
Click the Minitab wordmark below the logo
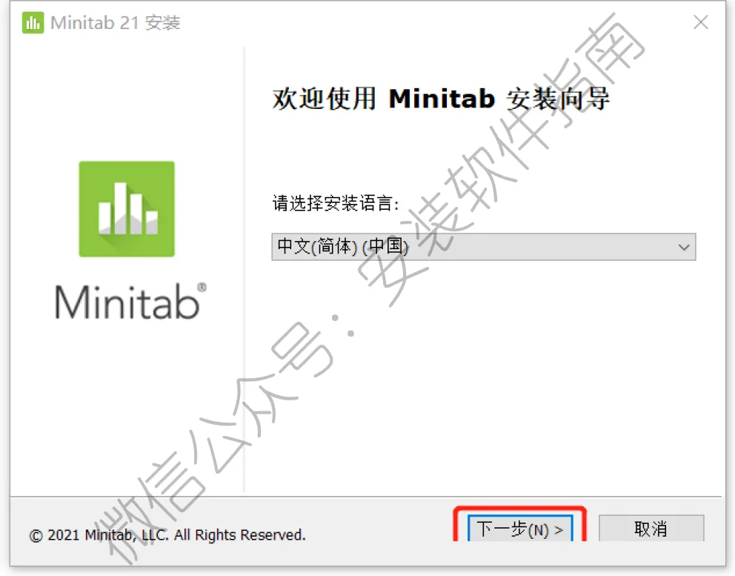coord(127,302)
